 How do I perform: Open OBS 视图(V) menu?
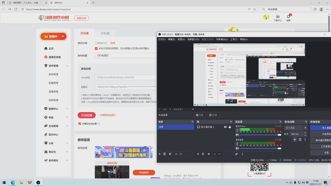[x=181, y=39]
